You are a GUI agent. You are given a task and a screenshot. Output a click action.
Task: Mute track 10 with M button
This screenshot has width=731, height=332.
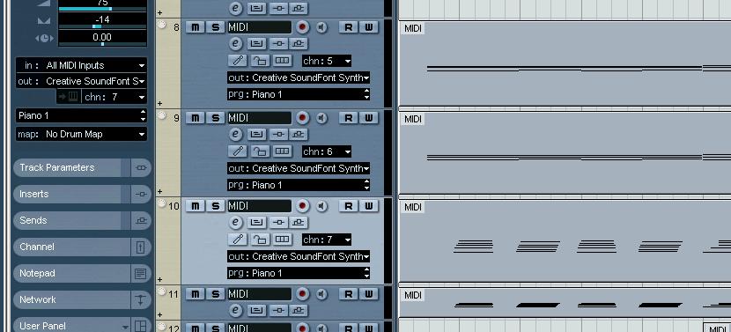(195, 206)
